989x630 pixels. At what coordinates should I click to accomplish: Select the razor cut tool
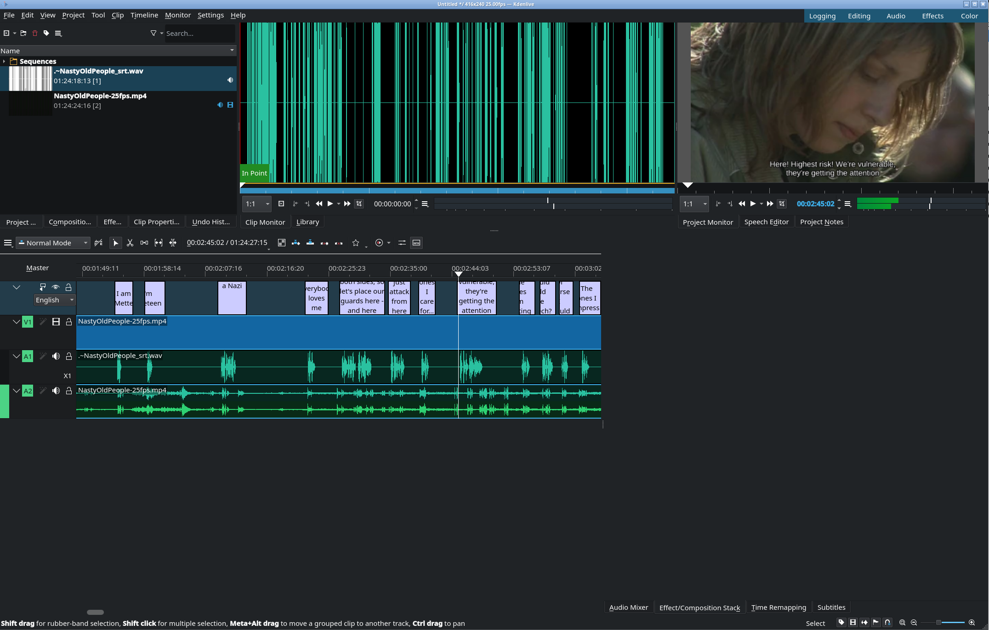pos(130,243)
